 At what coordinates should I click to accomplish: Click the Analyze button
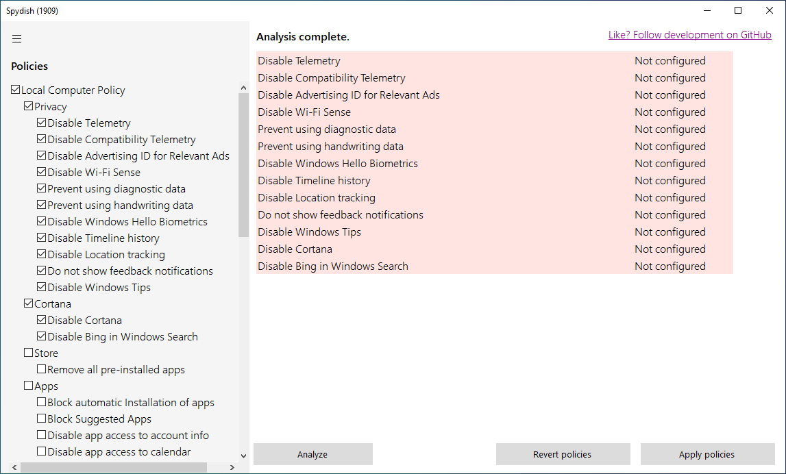pyautogui.click(x=312, y=454)
